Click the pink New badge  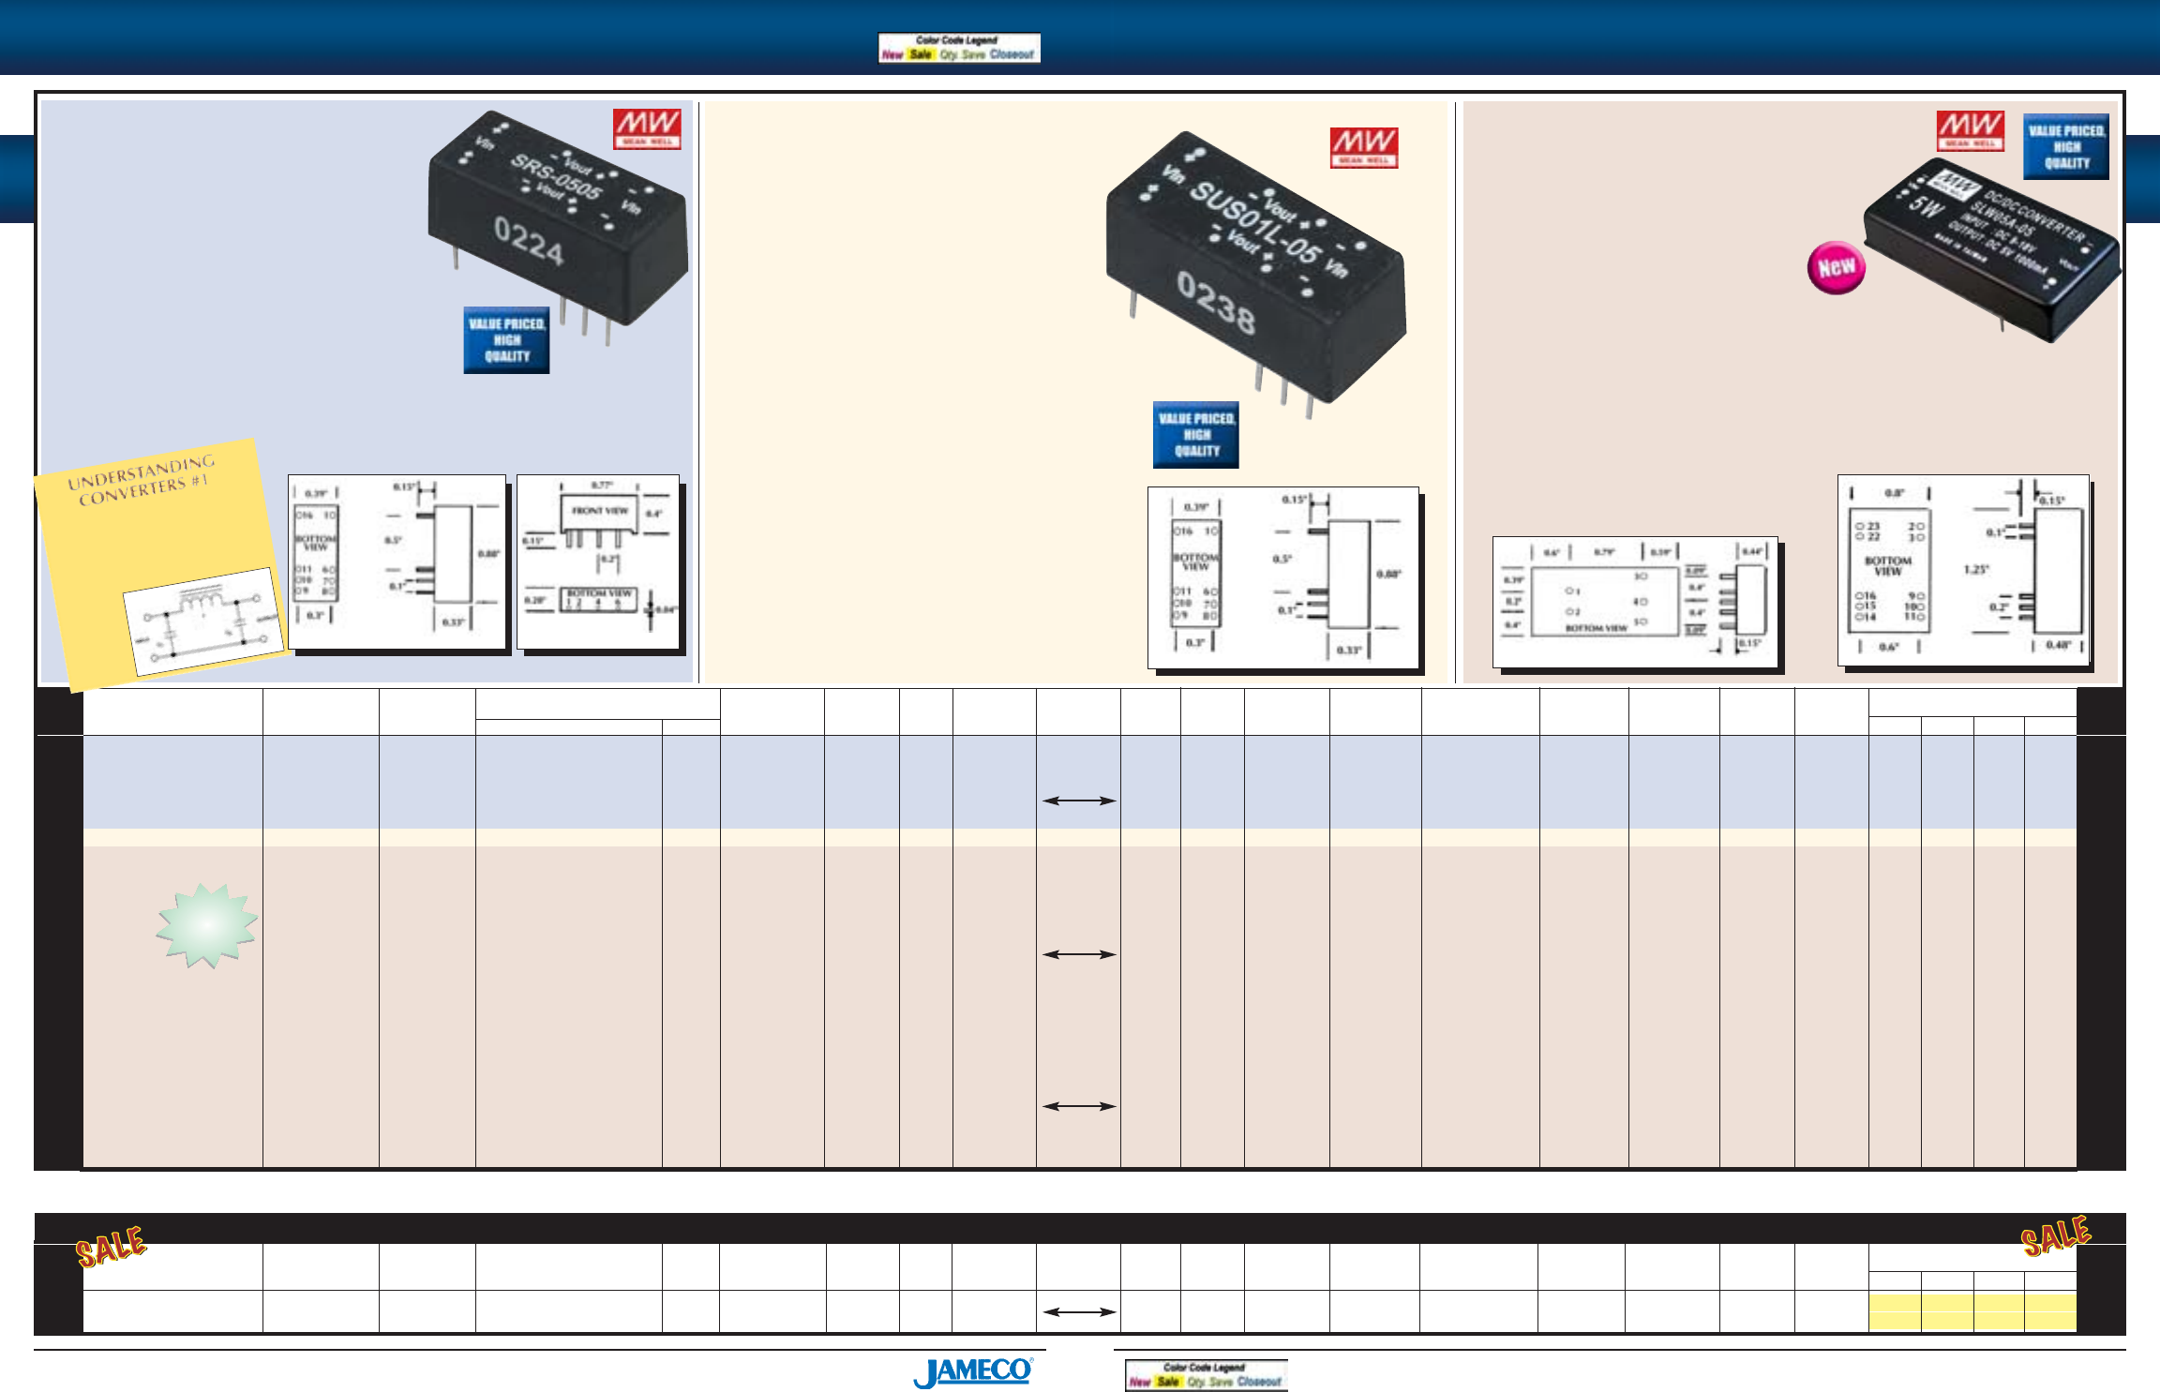[1837, 267]
